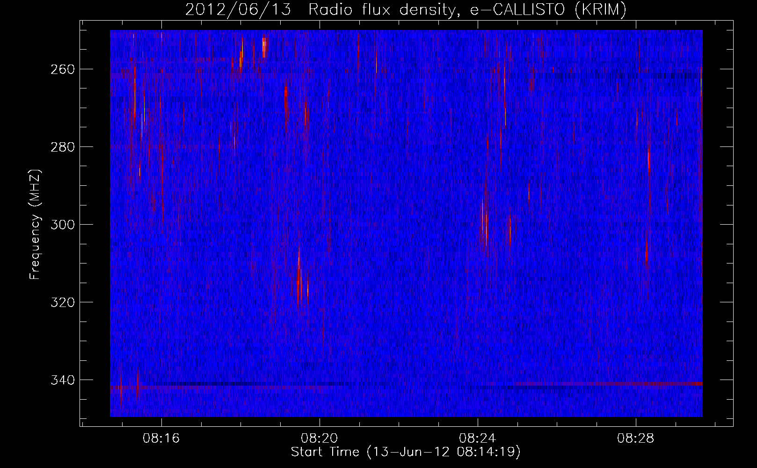Click the 08:16 time tick label
The image size is (757, 468).
click(x=161, y=439)
